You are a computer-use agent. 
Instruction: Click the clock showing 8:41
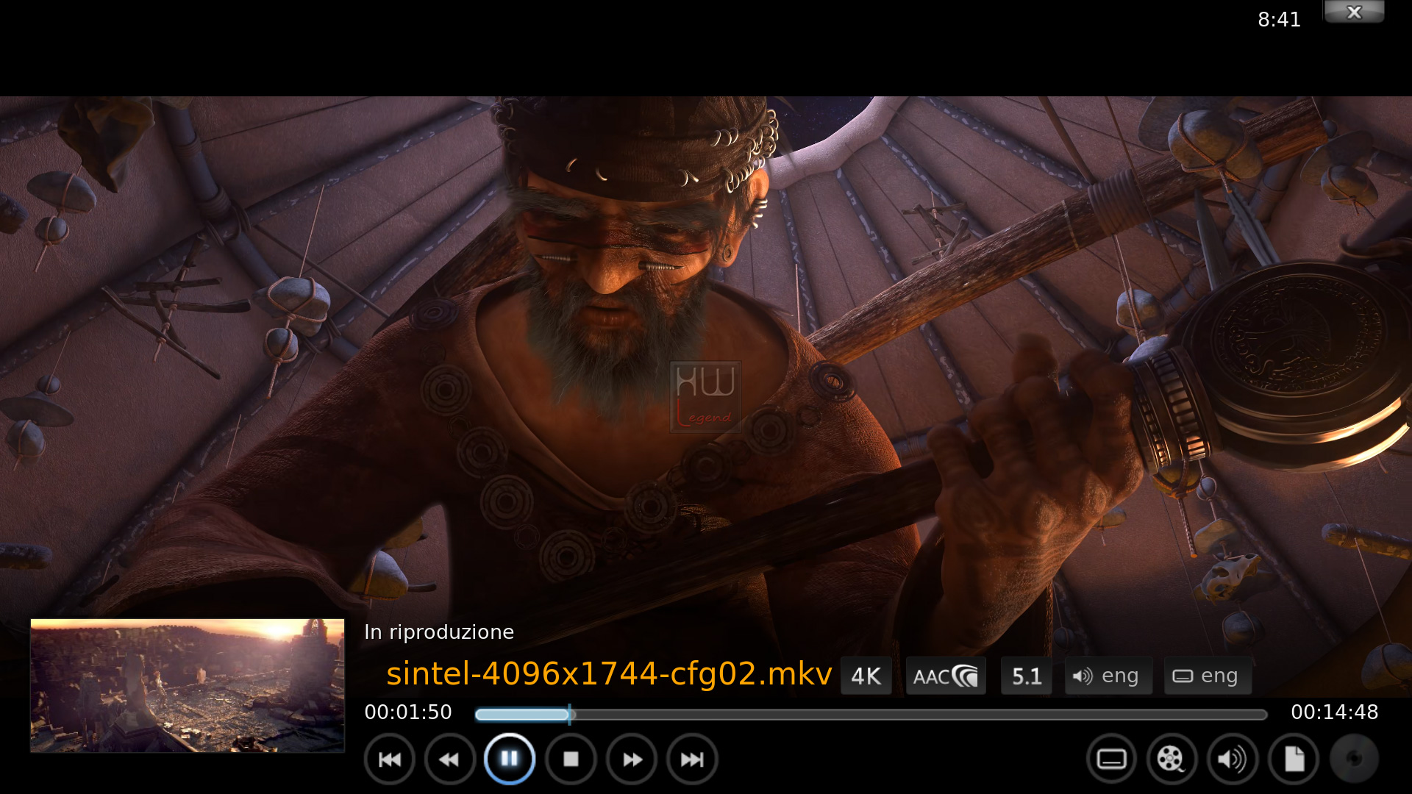pyautogui.click(x=1279, y=19)
